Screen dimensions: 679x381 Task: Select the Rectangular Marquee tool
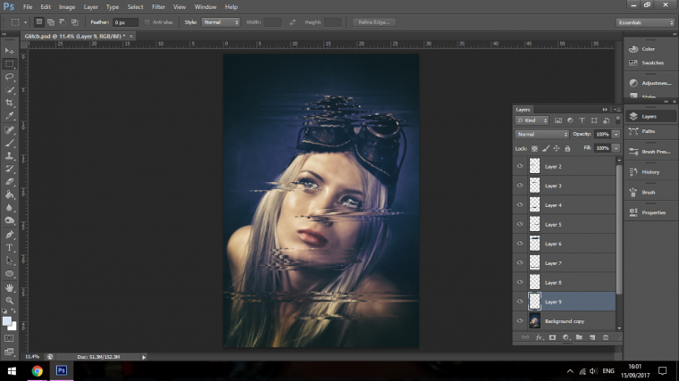[9, 64]
